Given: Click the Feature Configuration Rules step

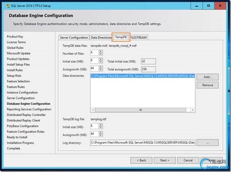Looking at the screenshot, I should coord(26,132).
